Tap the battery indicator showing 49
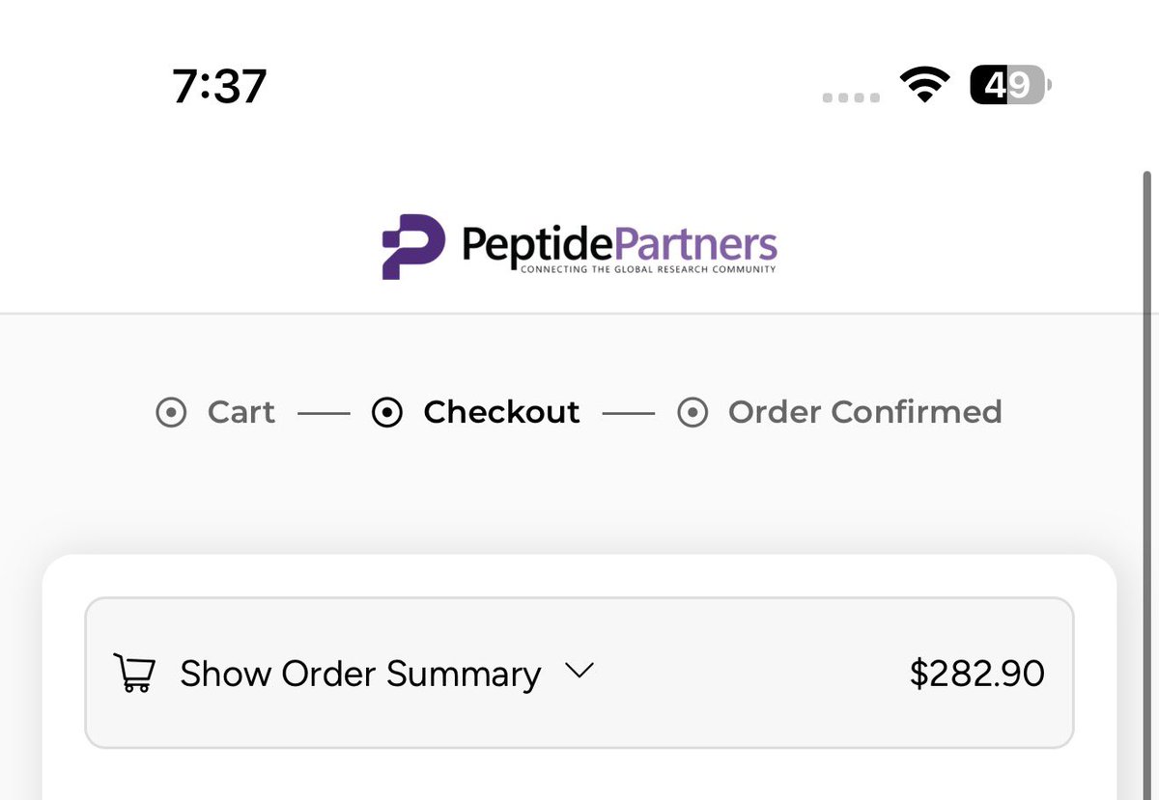The width and height of the screenshot is (1159, 800). click(1009, 86)
